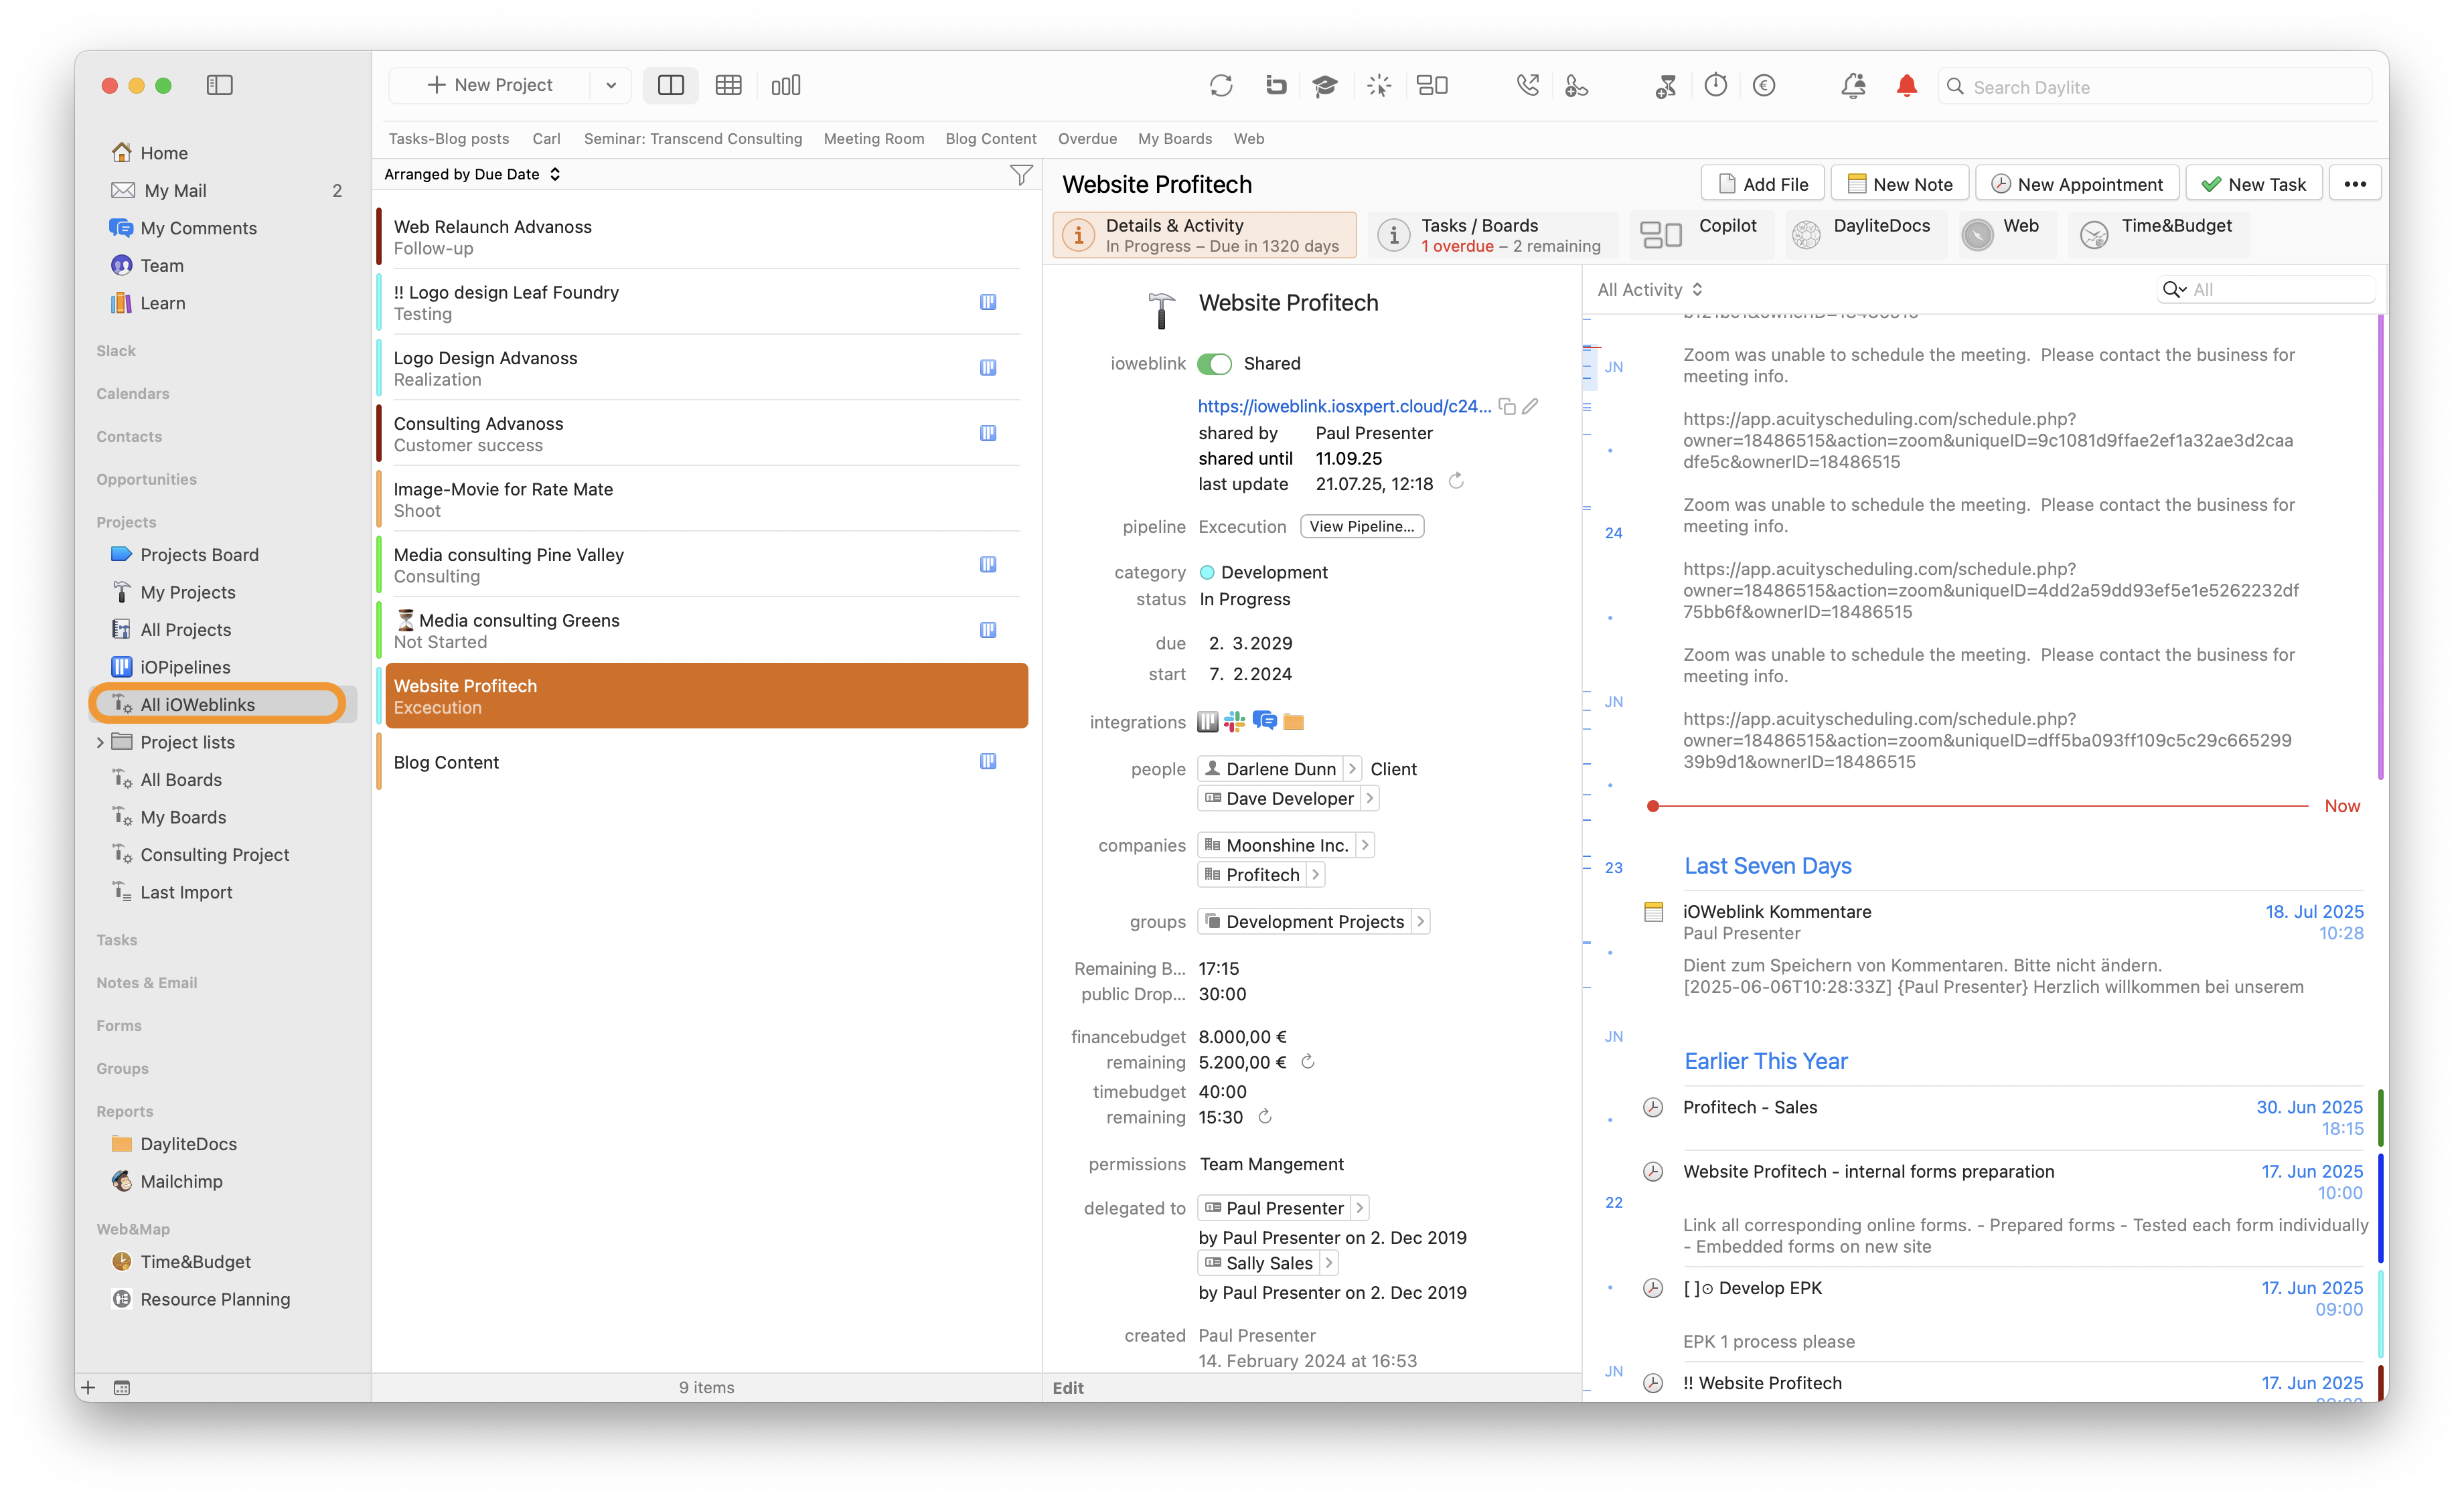Click the Add File button
This screenshot has height=1501, width=2464.
(x=1762, y=184)
